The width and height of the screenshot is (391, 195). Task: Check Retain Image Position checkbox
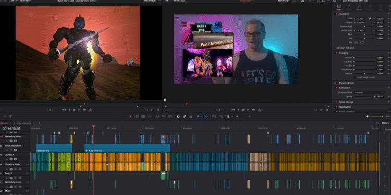[x=355, y=77]
